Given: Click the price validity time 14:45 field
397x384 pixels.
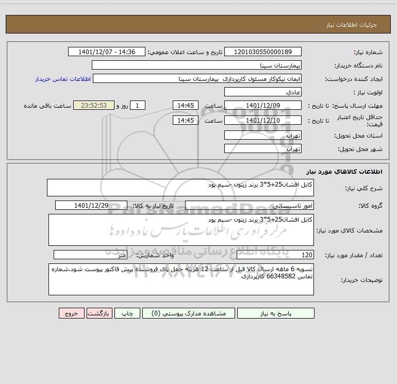Looking at the screenshot, I should (185, 120).
